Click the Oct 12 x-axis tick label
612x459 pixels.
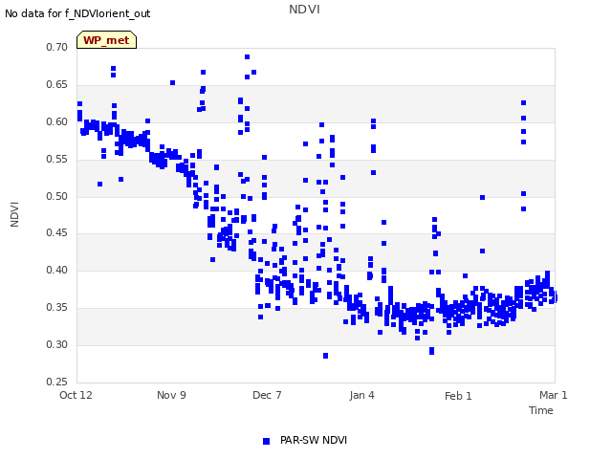[76, 395]
